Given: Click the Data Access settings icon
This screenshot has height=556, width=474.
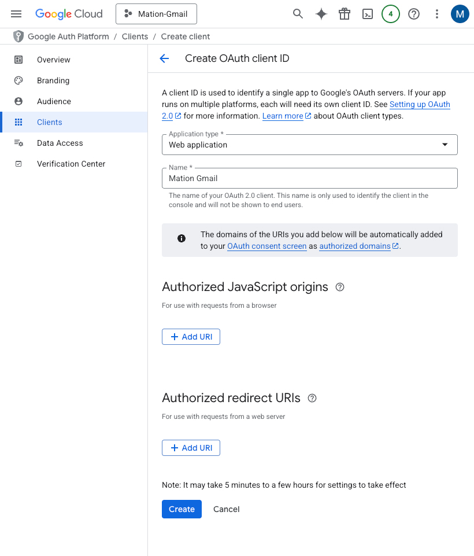Looking at the screenshot, I should coord(18,143).
